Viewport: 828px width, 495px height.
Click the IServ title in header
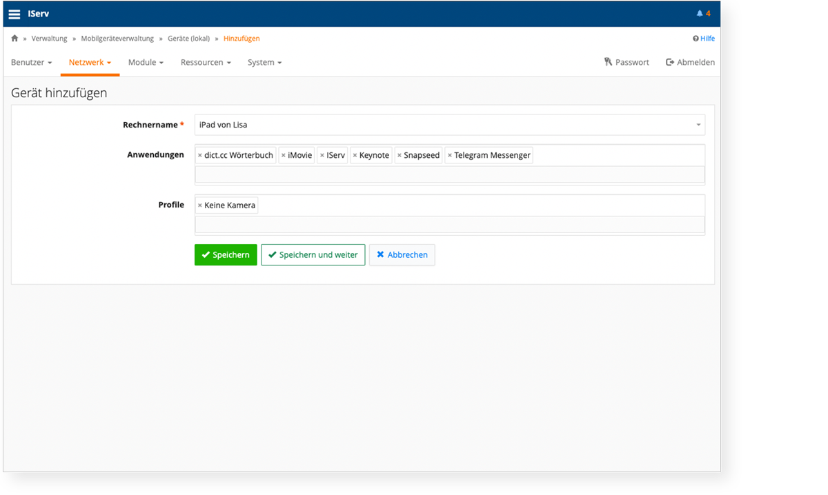[39, 14]
